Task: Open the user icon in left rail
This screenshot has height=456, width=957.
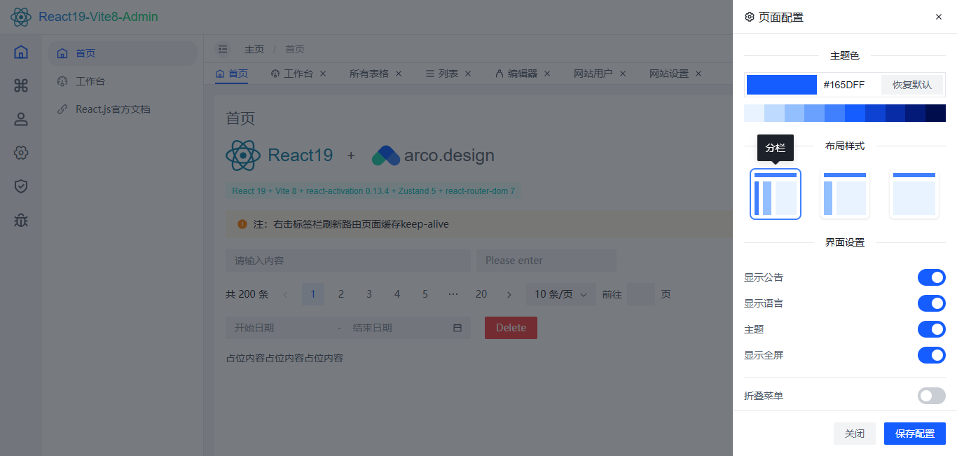Action: (21, 119)
